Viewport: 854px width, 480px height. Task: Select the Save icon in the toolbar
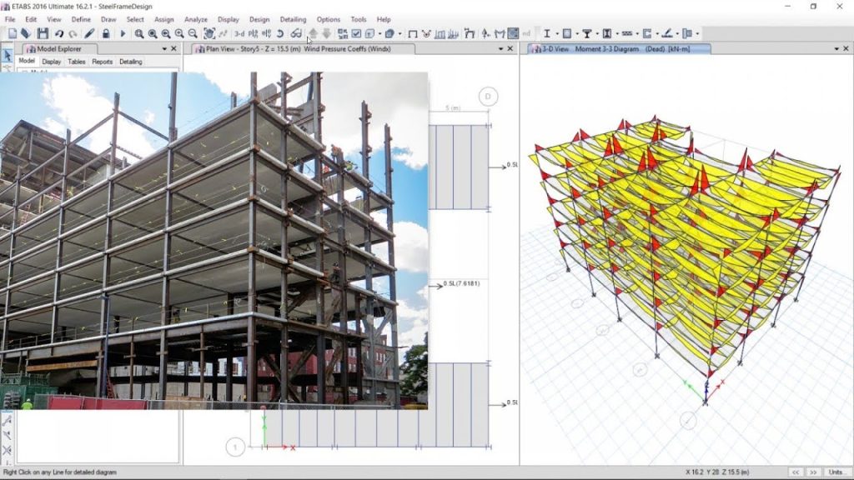[x=43, y=32]
